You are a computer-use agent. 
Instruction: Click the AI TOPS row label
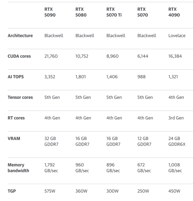point(16,77)
